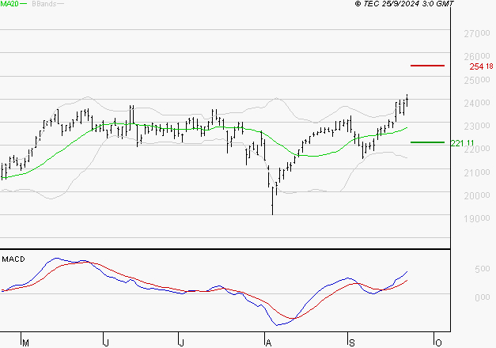The image size is (496, 348).
Task: Click the A month marker on time axis
Action: 268,343
